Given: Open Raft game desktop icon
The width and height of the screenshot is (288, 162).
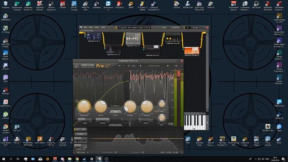Looking at the screenshot, I should (188, 140).
